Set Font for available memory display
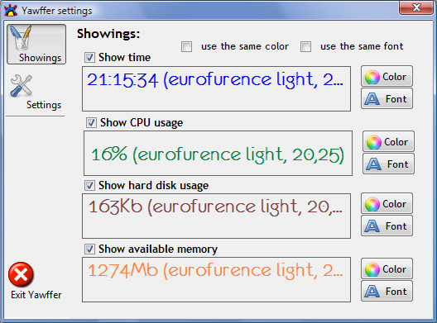The width and height of the screenshot is (437, 323). click(x=387, y=291)
